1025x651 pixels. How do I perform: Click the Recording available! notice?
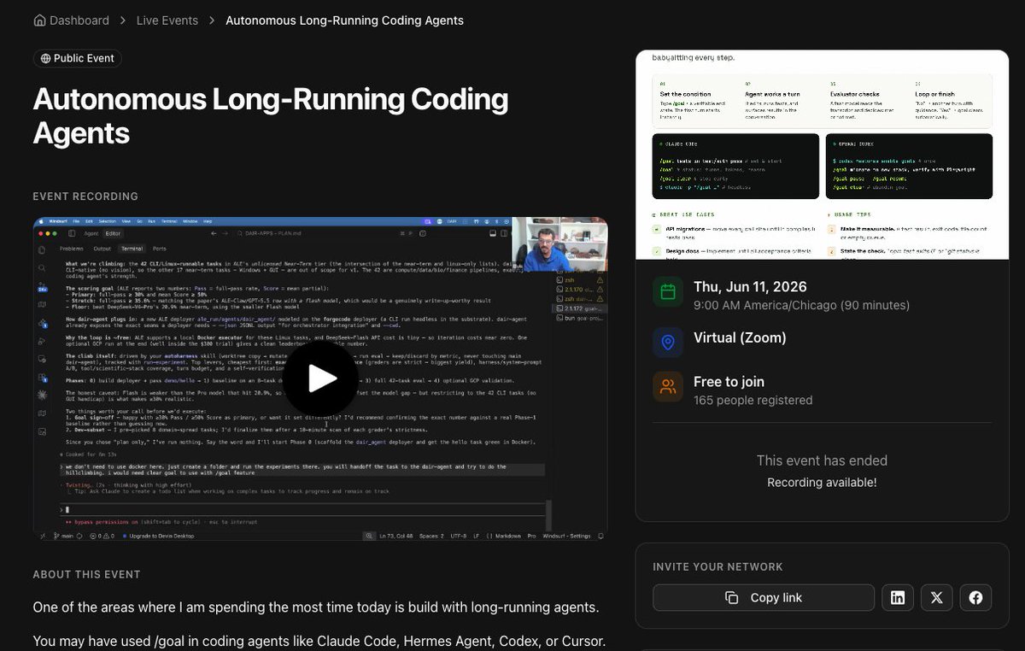point(822,483)
